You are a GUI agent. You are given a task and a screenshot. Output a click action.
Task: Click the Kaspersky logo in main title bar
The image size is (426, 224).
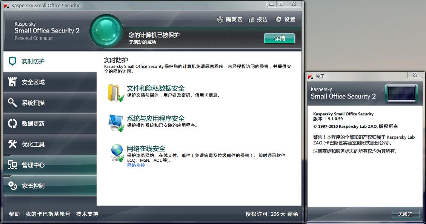point(6,5)
